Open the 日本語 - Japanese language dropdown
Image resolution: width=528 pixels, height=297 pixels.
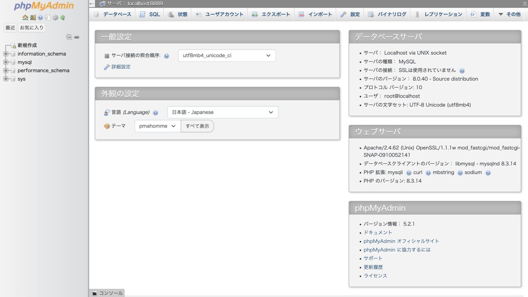pyautogui.click(x=222, y=112)
